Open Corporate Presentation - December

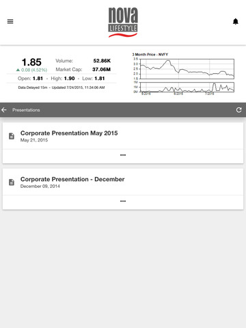72,179
